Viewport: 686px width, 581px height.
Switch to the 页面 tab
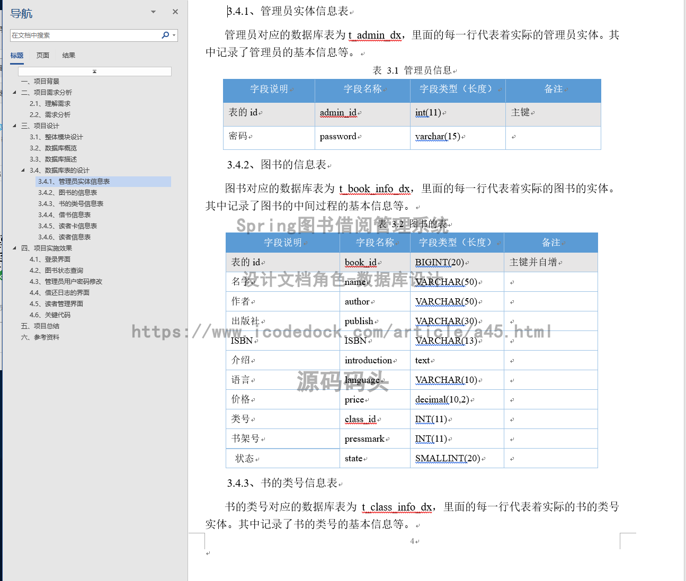pyautogui.click(x=42, y=55)
